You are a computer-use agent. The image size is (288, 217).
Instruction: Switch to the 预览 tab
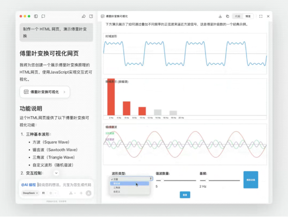pos(248,16)
